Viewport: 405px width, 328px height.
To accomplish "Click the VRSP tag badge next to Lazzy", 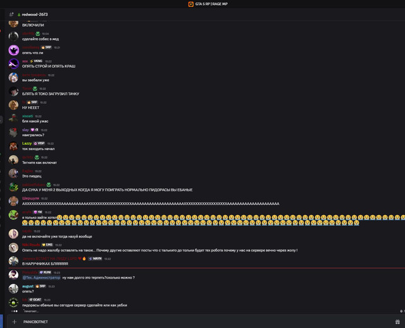I will click(x=39, y=143).
